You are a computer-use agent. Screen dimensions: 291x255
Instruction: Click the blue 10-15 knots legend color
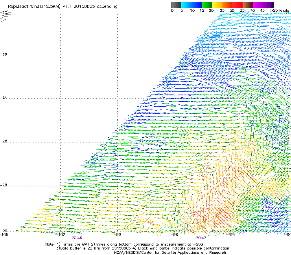click(197, 5)
